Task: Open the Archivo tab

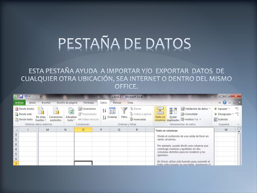Action: click(19, 103)
